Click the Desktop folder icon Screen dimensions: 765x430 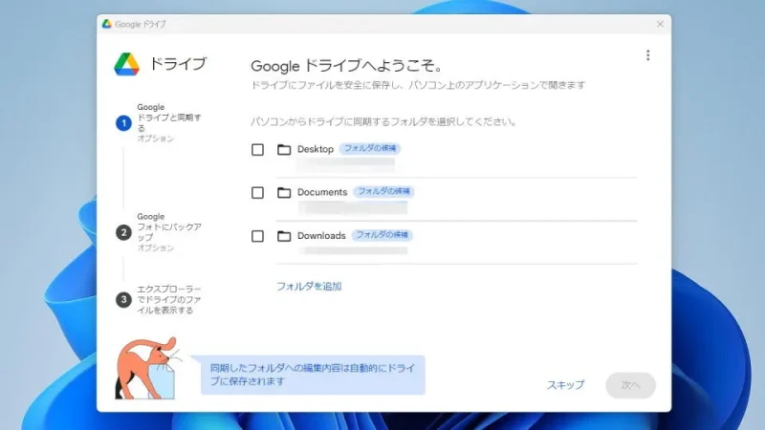(x=283, y=149)
